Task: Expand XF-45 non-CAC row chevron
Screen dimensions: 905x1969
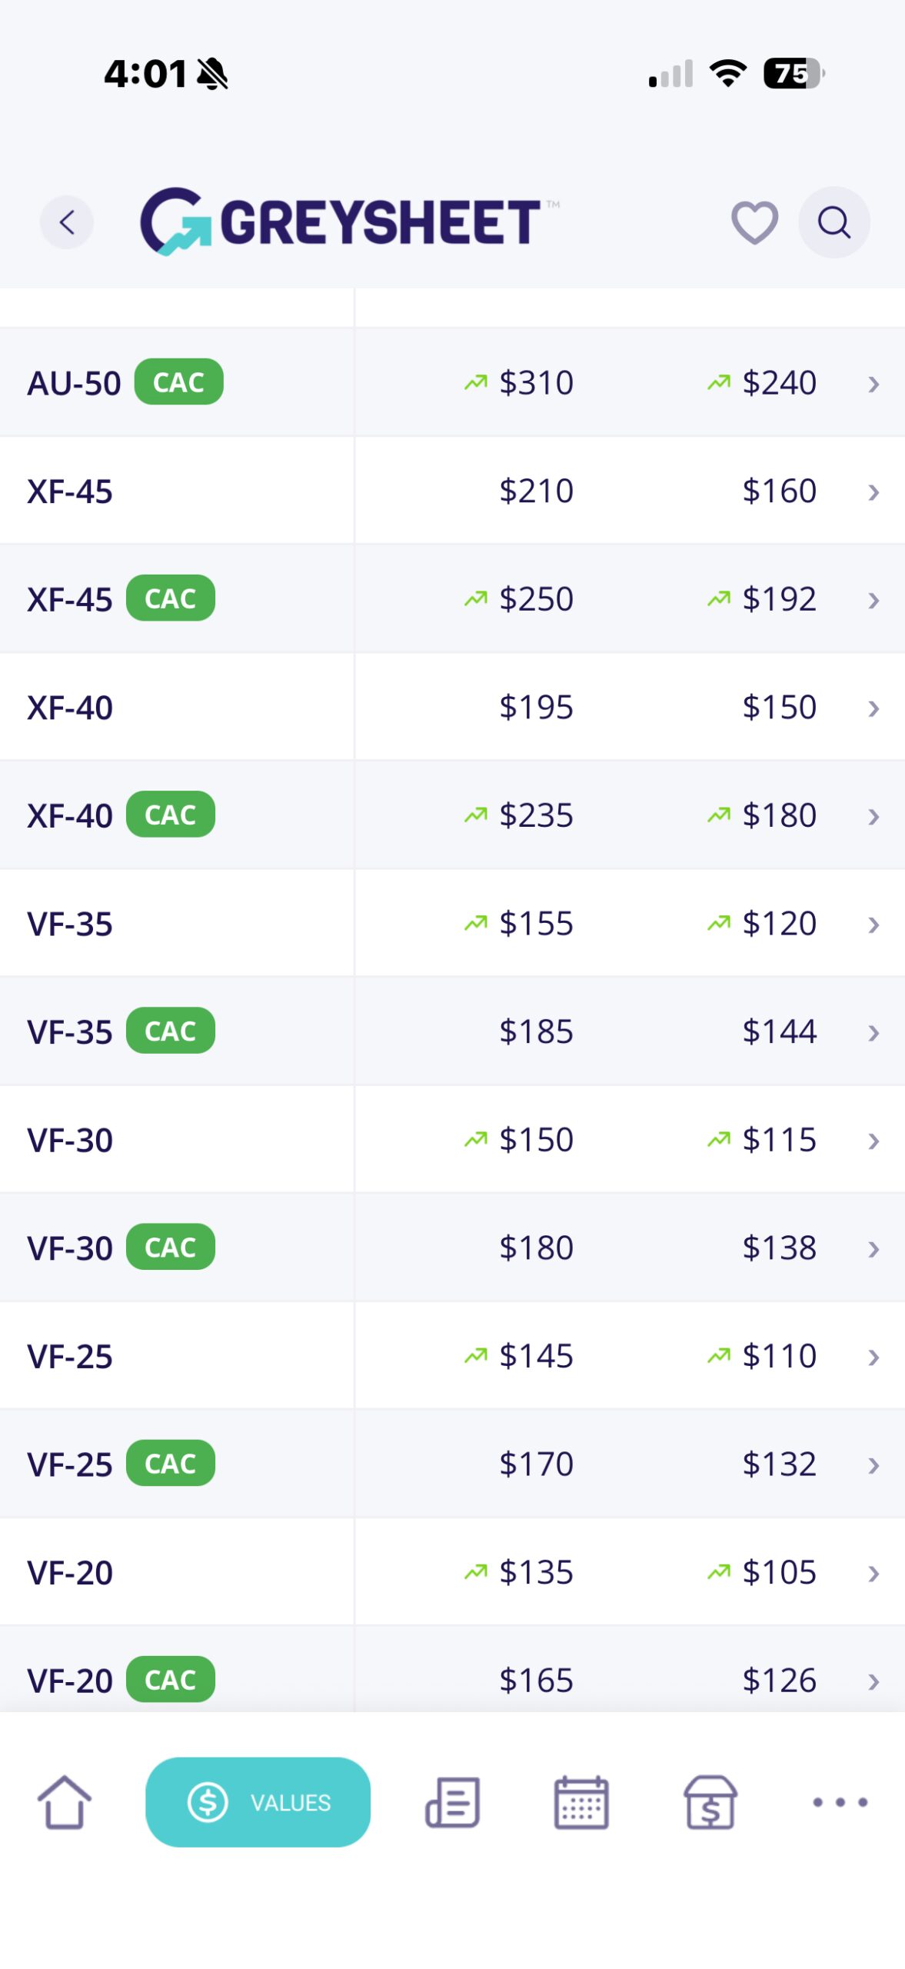Action: [x=873, y=491]
